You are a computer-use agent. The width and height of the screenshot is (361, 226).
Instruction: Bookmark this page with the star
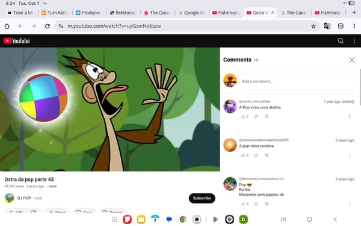(x=313, y=27)
